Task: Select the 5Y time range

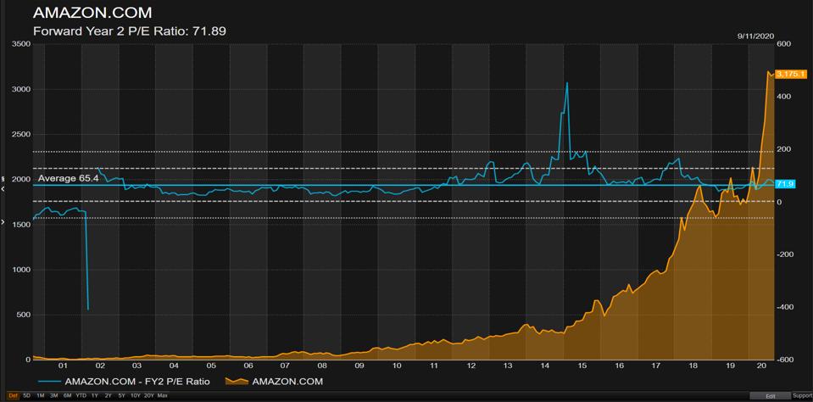Action: [x=121, y=396]
